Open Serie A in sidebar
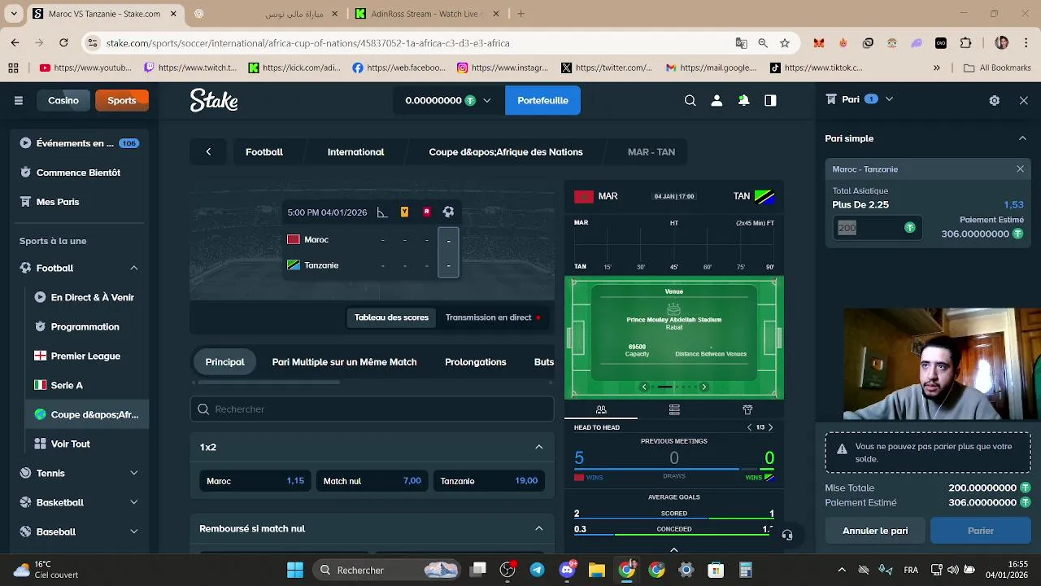 click(87, 385)
